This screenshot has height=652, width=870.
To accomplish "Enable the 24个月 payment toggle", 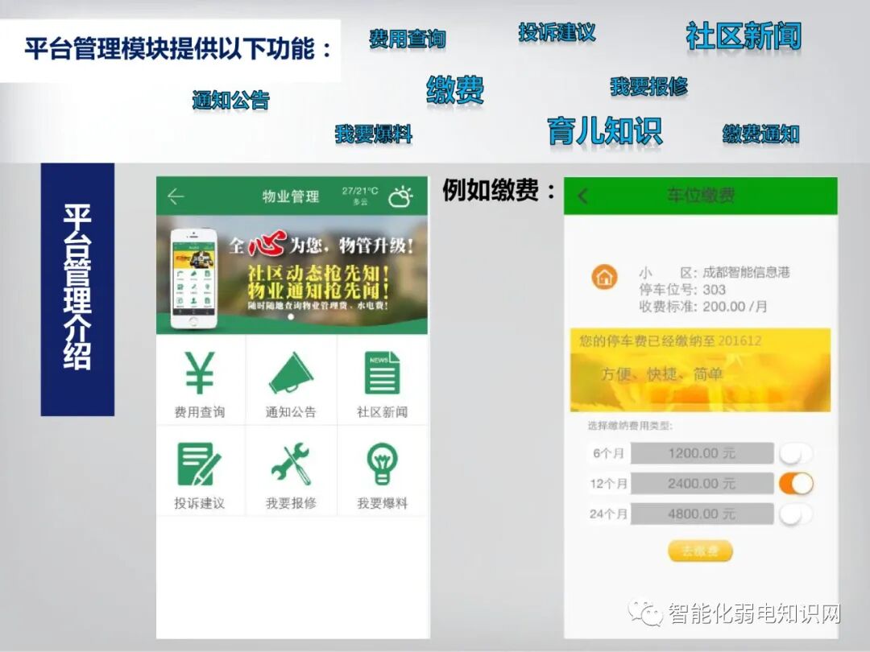I will pyautogui.click(x=796, y=514).
